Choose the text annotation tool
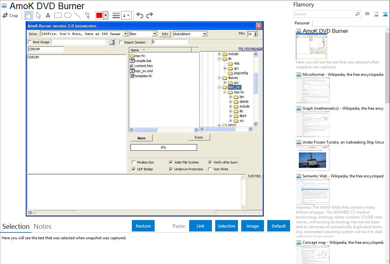Screen dimensions: 390x264 tap(48, 15)
